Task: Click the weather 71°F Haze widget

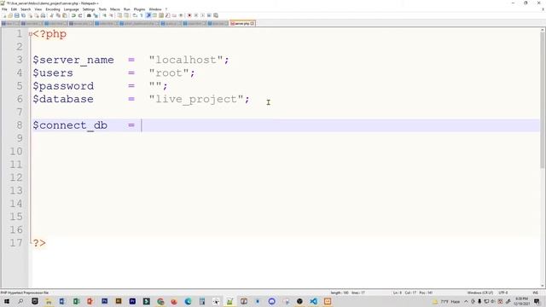Action: (446, 301)
